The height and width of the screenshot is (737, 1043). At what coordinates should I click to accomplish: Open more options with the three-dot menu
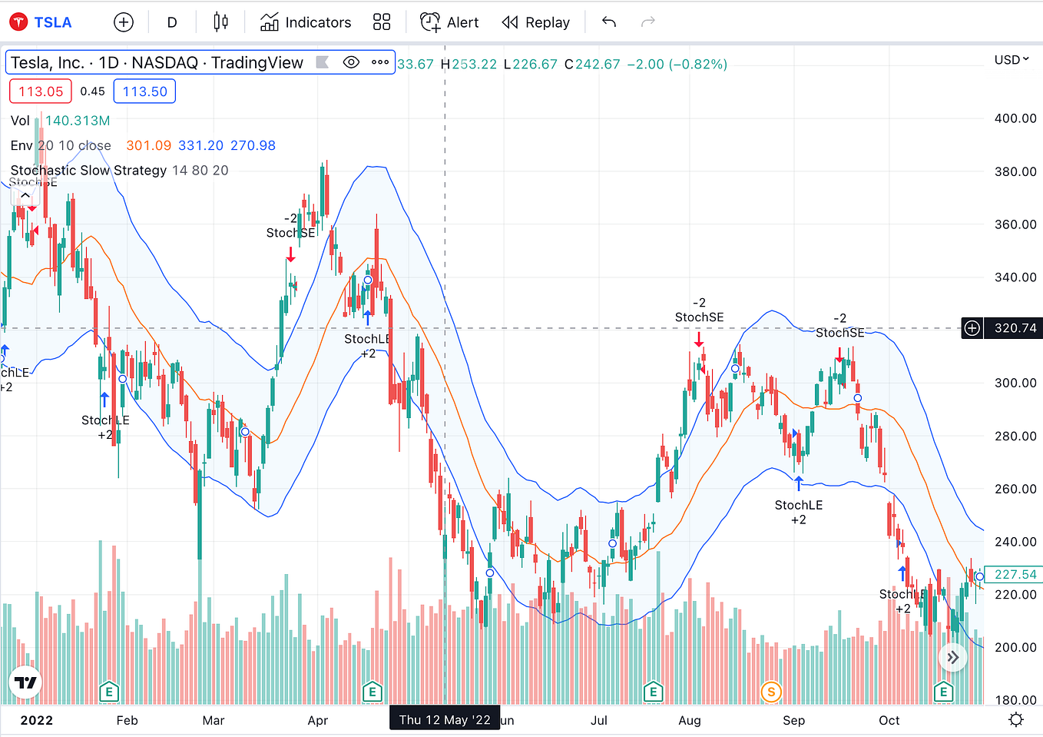pyautogui.click(x=379, y=63)
